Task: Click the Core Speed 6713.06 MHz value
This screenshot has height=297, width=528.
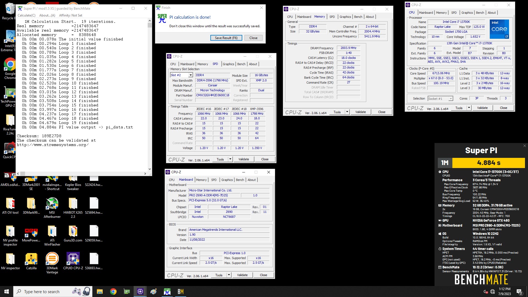Action: pos(441,73)
